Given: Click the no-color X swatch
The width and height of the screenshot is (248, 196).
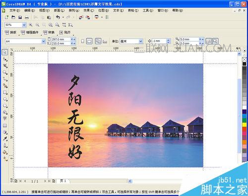Looking at the screenshot, I should (x=245, y=59).
